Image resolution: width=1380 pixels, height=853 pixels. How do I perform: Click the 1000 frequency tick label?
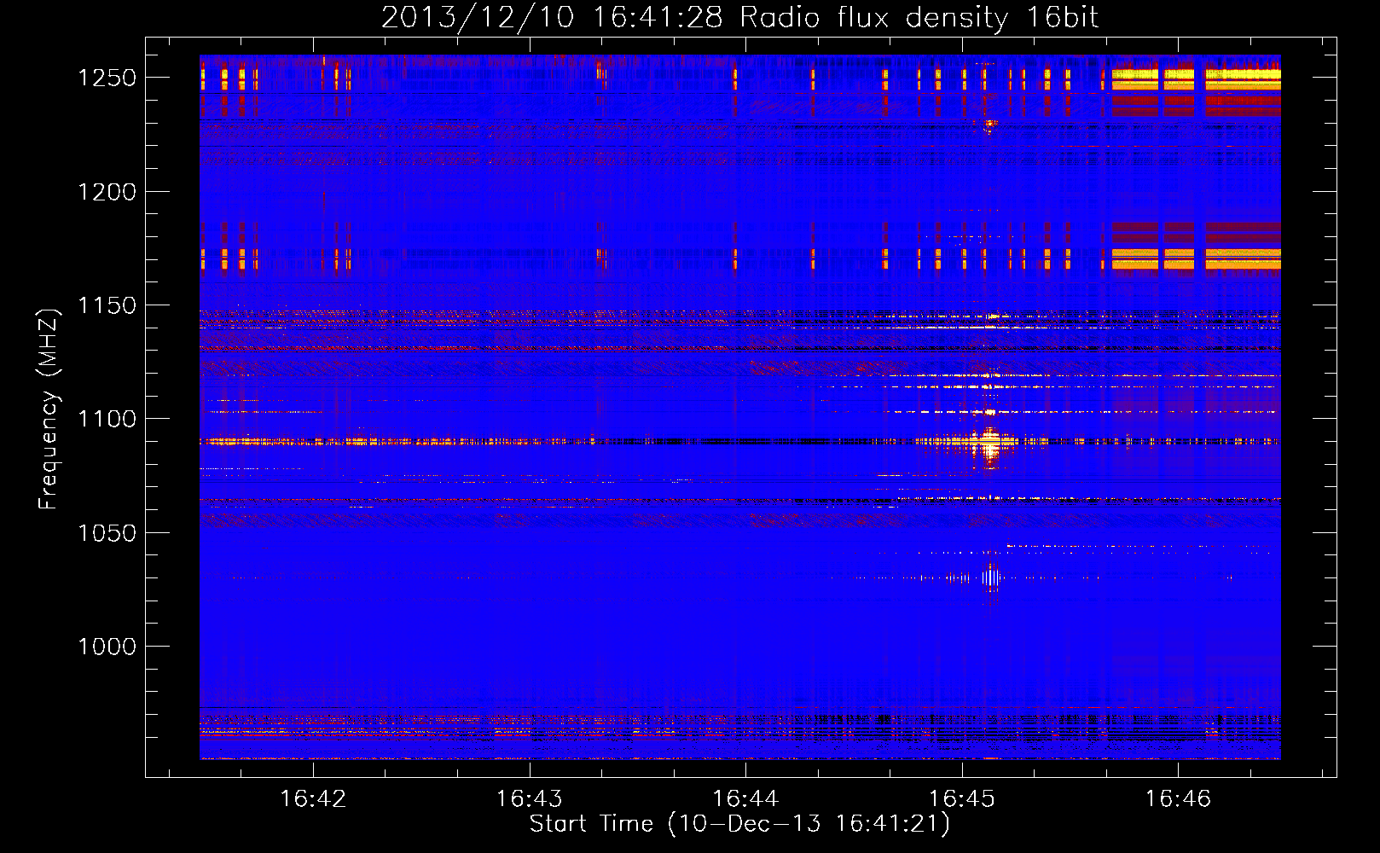click(x=107, y=647)
